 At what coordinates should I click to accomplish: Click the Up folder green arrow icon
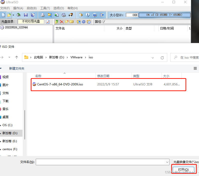(x=56, y=22)
